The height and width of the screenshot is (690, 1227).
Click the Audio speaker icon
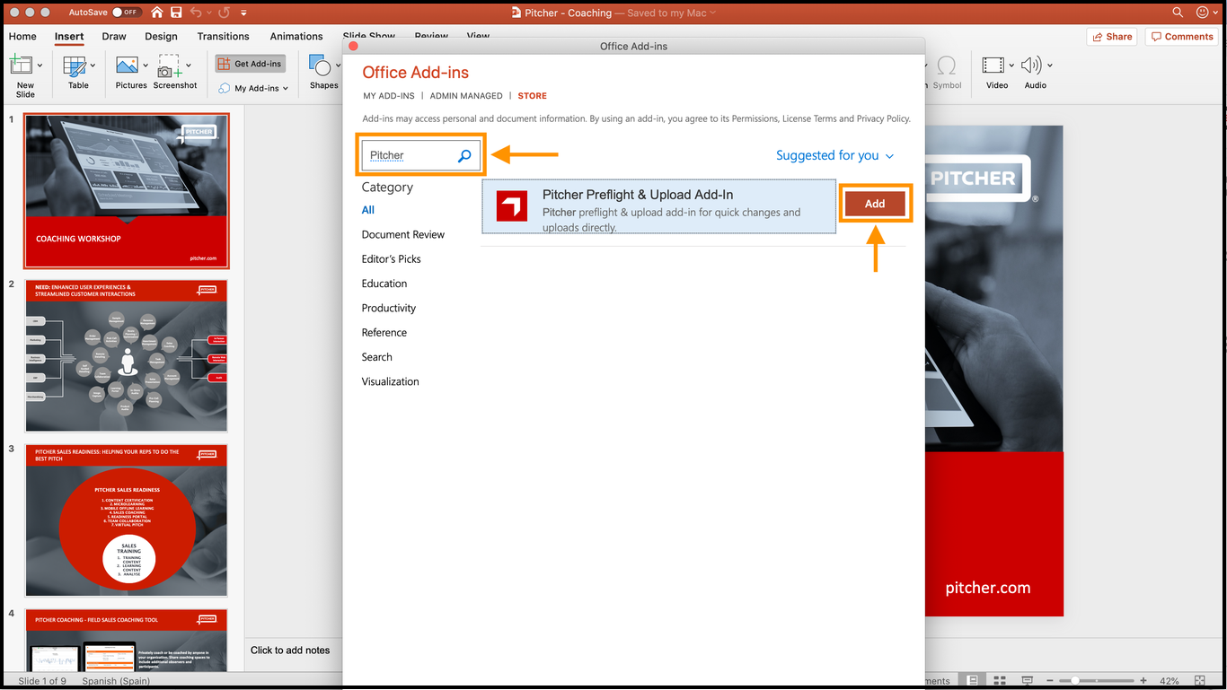[x=1031, y=66]
